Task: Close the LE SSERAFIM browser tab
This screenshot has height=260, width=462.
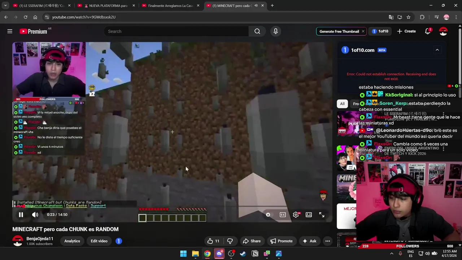Action: click(69, 5)
